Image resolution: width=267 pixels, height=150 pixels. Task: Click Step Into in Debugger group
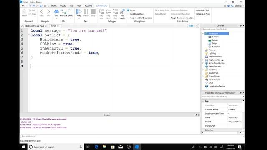point(101,14)
